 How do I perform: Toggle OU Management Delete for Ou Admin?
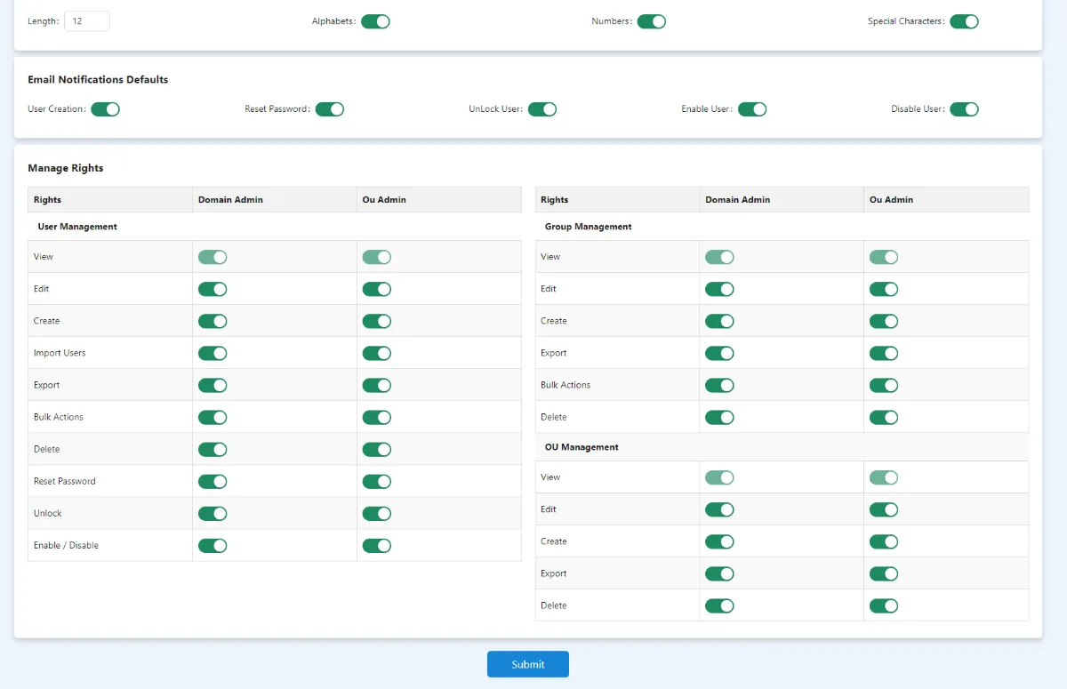point(884,605)
